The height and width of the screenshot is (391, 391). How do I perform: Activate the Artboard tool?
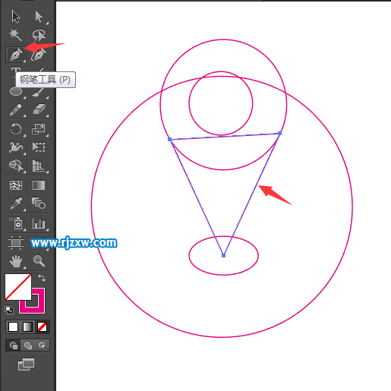pos(16,243)
